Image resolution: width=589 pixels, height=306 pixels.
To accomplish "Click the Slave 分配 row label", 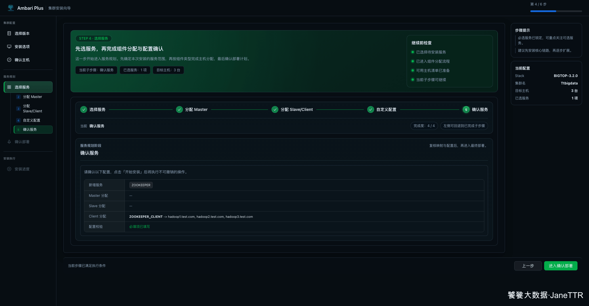I will click(x=97, y=206).
